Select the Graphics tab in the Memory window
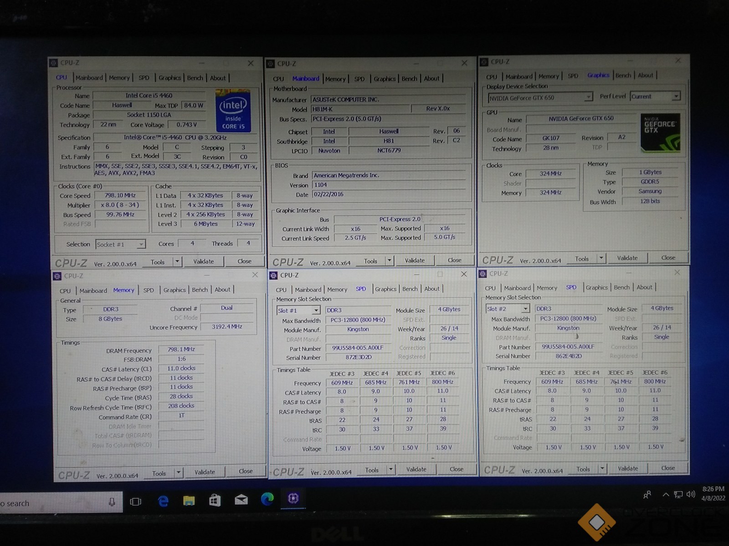 click(x=175, y=290)
